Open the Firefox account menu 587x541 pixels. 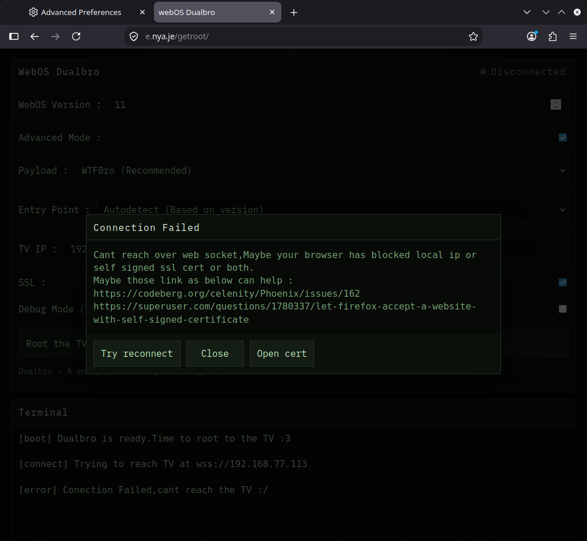[x=532, y=36]
